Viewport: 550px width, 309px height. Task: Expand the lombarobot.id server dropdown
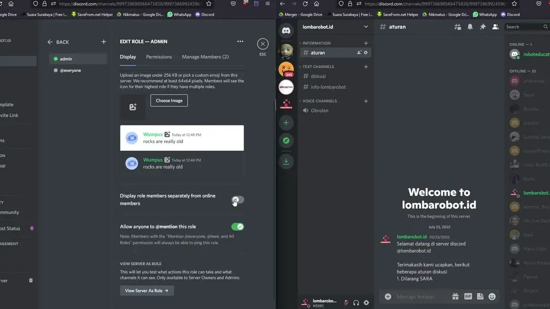[x=366, y=27]
